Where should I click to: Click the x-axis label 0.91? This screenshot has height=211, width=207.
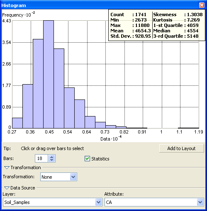[x=142, y=132]
